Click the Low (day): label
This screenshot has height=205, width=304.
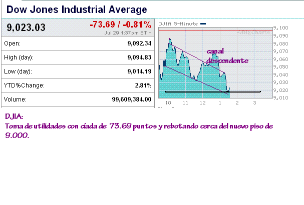click(x=18, y=71)
